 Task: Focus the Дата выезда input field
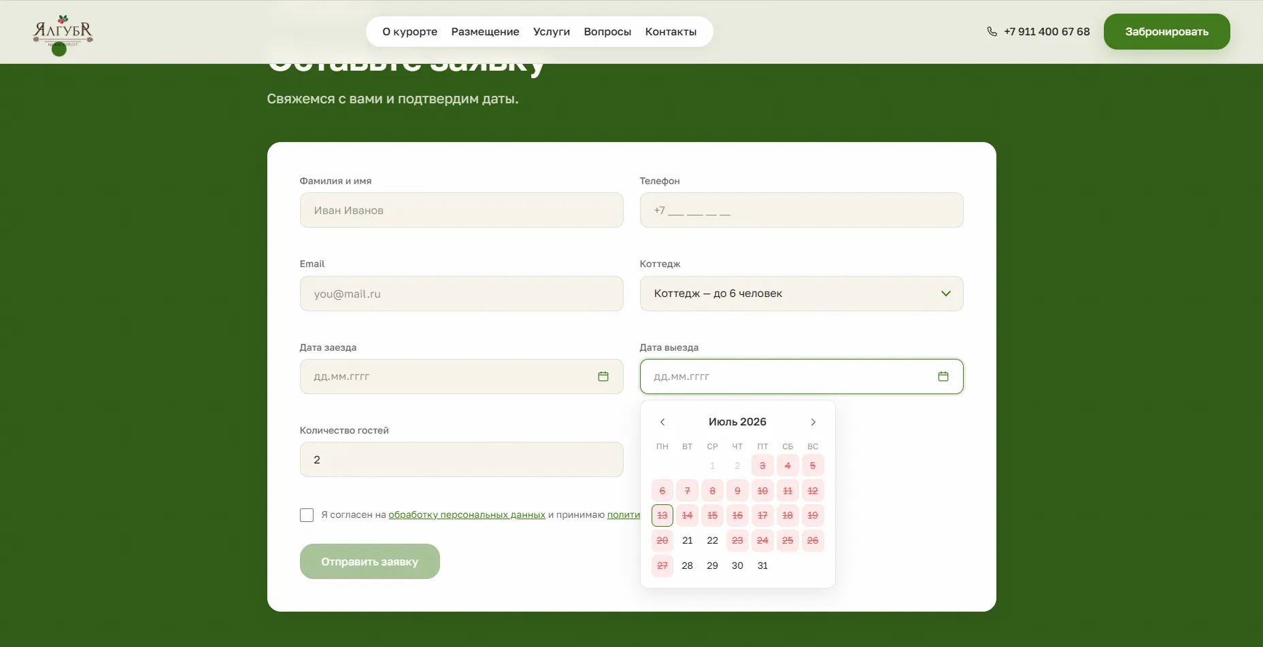point(801,377)
